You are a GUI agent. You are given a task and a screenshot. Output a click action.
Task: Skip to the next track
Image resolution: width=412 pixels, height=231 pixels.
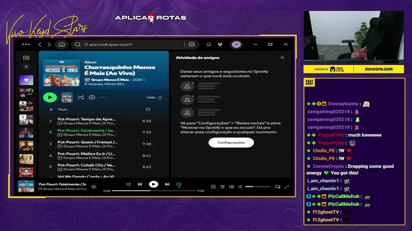point(167,184)
